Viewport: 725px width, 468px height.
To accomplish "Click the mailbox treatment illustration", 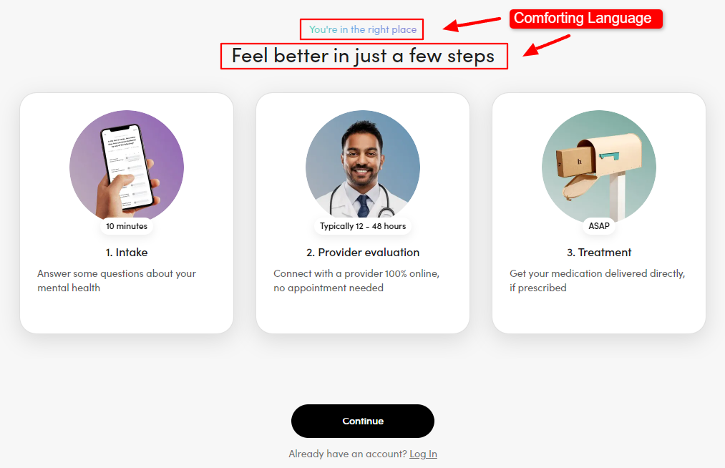I will click(599, 165).
